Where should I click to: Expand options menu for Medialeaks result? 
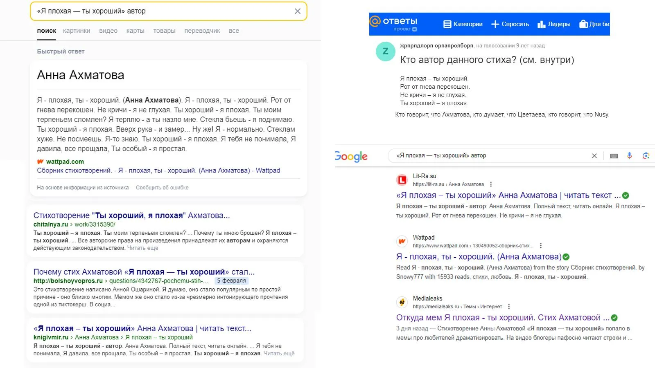(x=509, y=307)
